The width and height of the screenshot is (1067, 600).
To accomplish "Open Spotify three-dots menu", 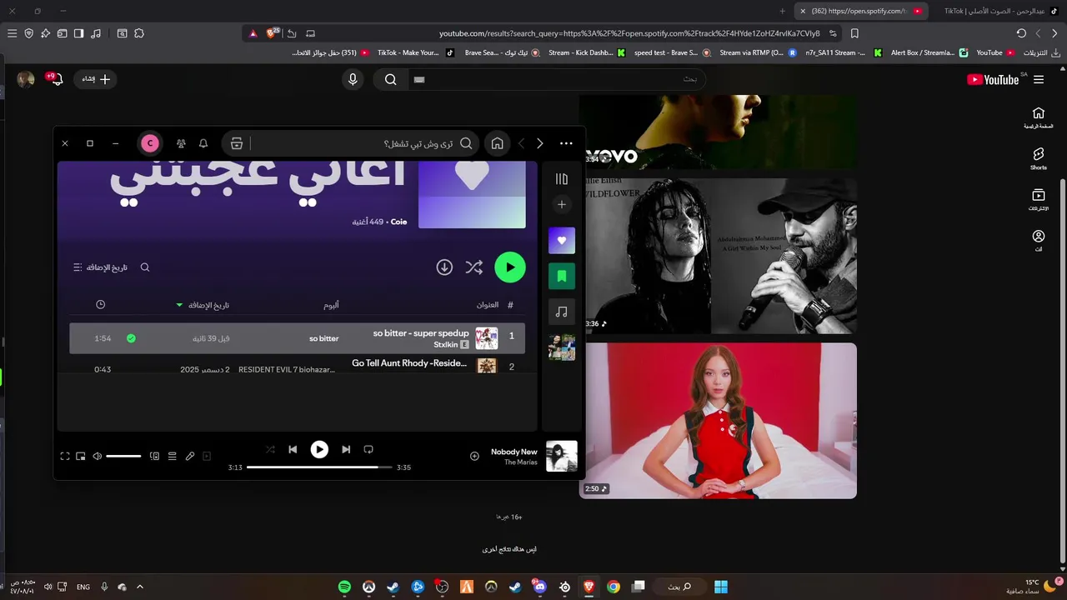I will [566, 143].
